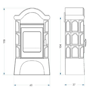Click the 119 height dimension label
This screenshot has height=102, width=102.
pos(4,41)
